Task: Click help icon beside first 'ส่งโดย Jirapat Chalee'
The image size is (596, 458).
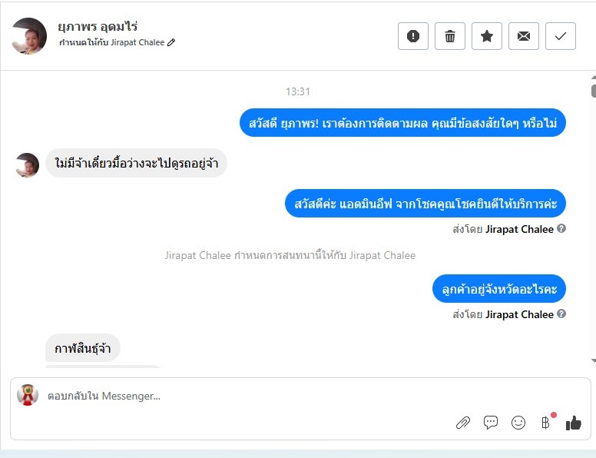Action: click(x=561, y=229)
